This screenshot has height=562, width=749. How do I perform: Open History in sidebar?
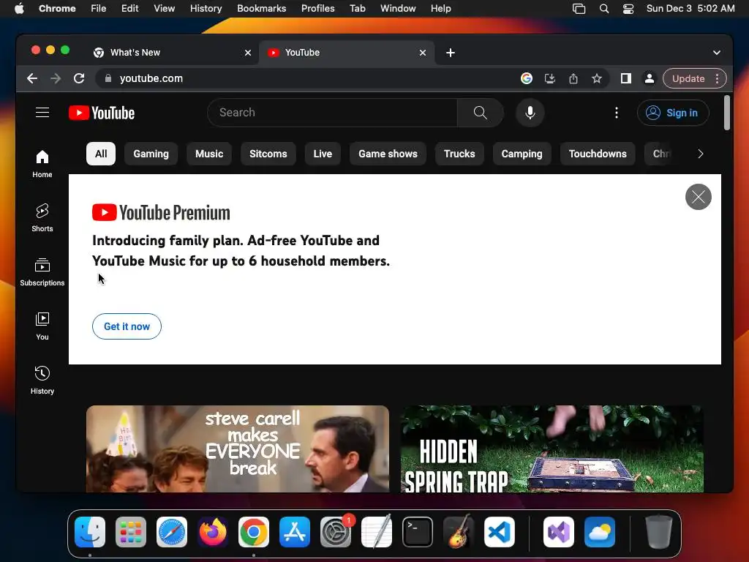(x=42, y=380)
